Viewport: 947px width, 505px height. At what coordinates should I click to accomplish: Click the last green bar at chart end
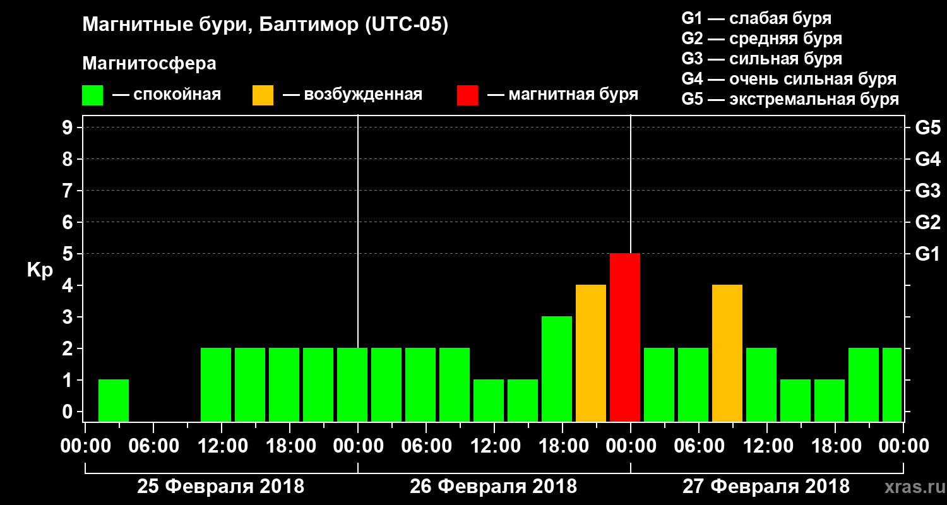click(892, 384)
